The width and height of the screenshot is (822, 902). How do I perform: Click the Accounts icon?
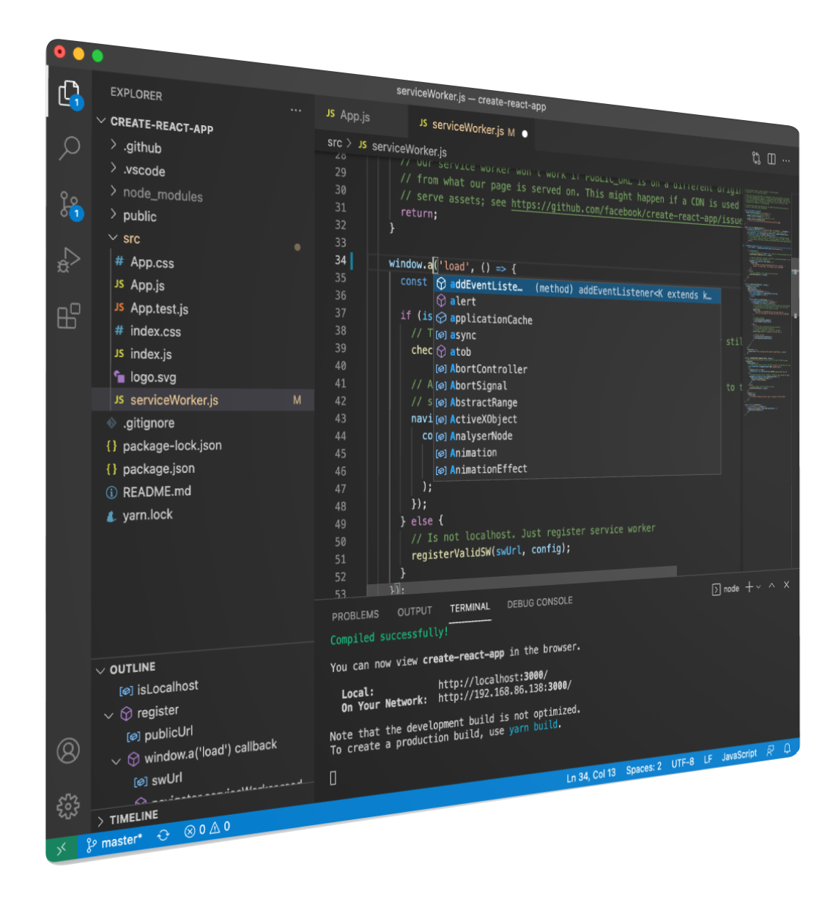coord(68,750)
